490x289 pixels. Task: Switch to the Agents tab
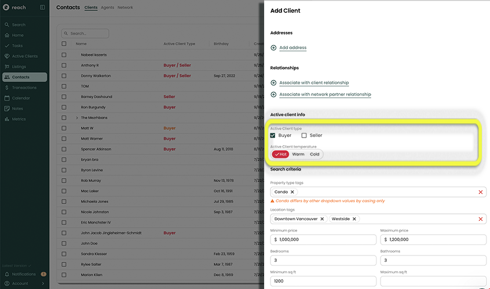[107, 8]
